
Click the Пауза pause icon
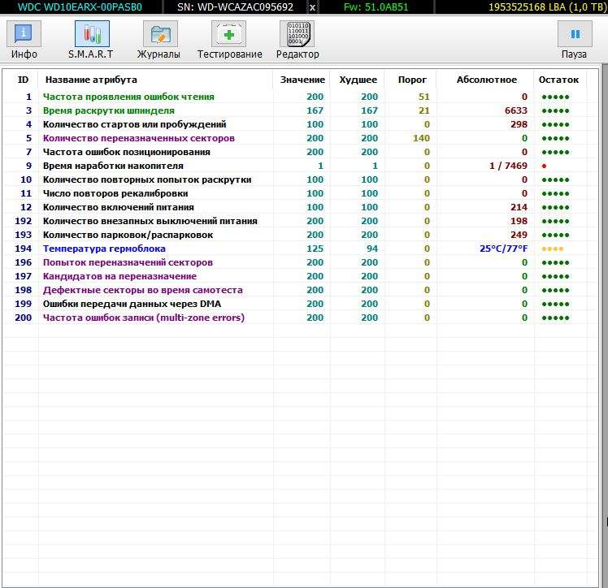pos(575,34)
